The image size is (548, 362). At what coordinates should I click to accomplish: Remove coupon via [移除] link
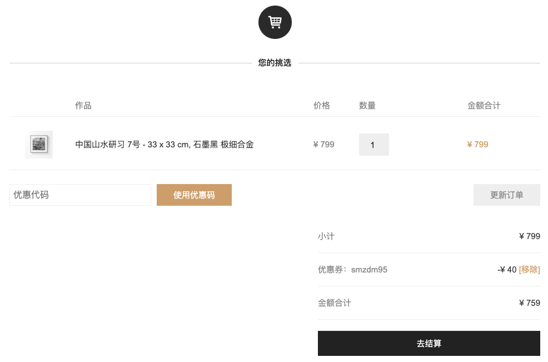click(x=529, y=270)
